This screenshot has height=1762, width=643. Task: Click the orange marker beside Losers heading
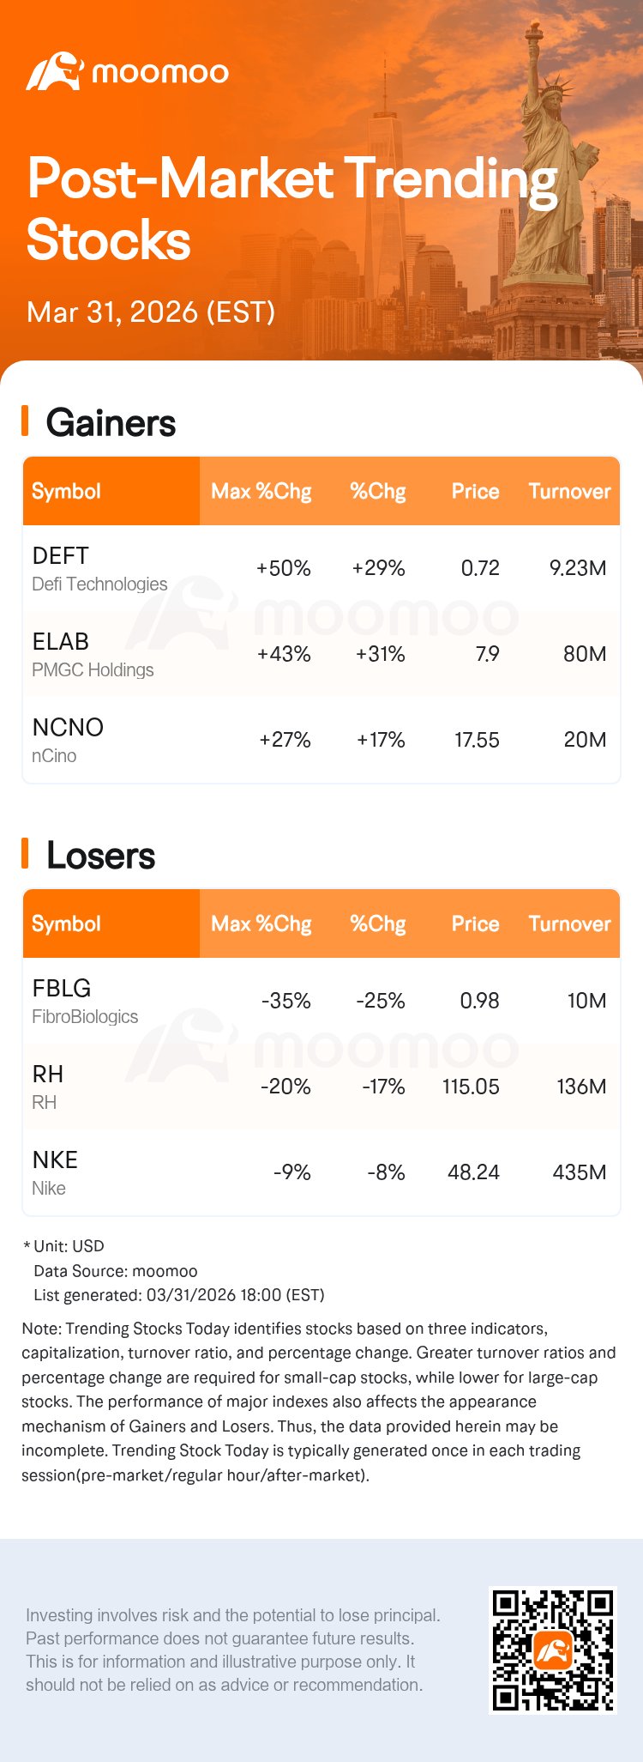tap(26, 854)
